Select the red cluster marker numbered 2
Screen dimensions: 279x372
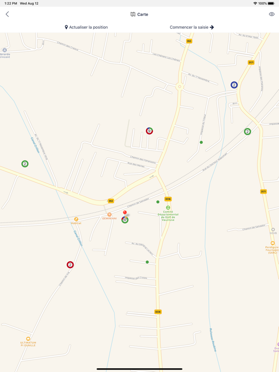click(70, 265)
